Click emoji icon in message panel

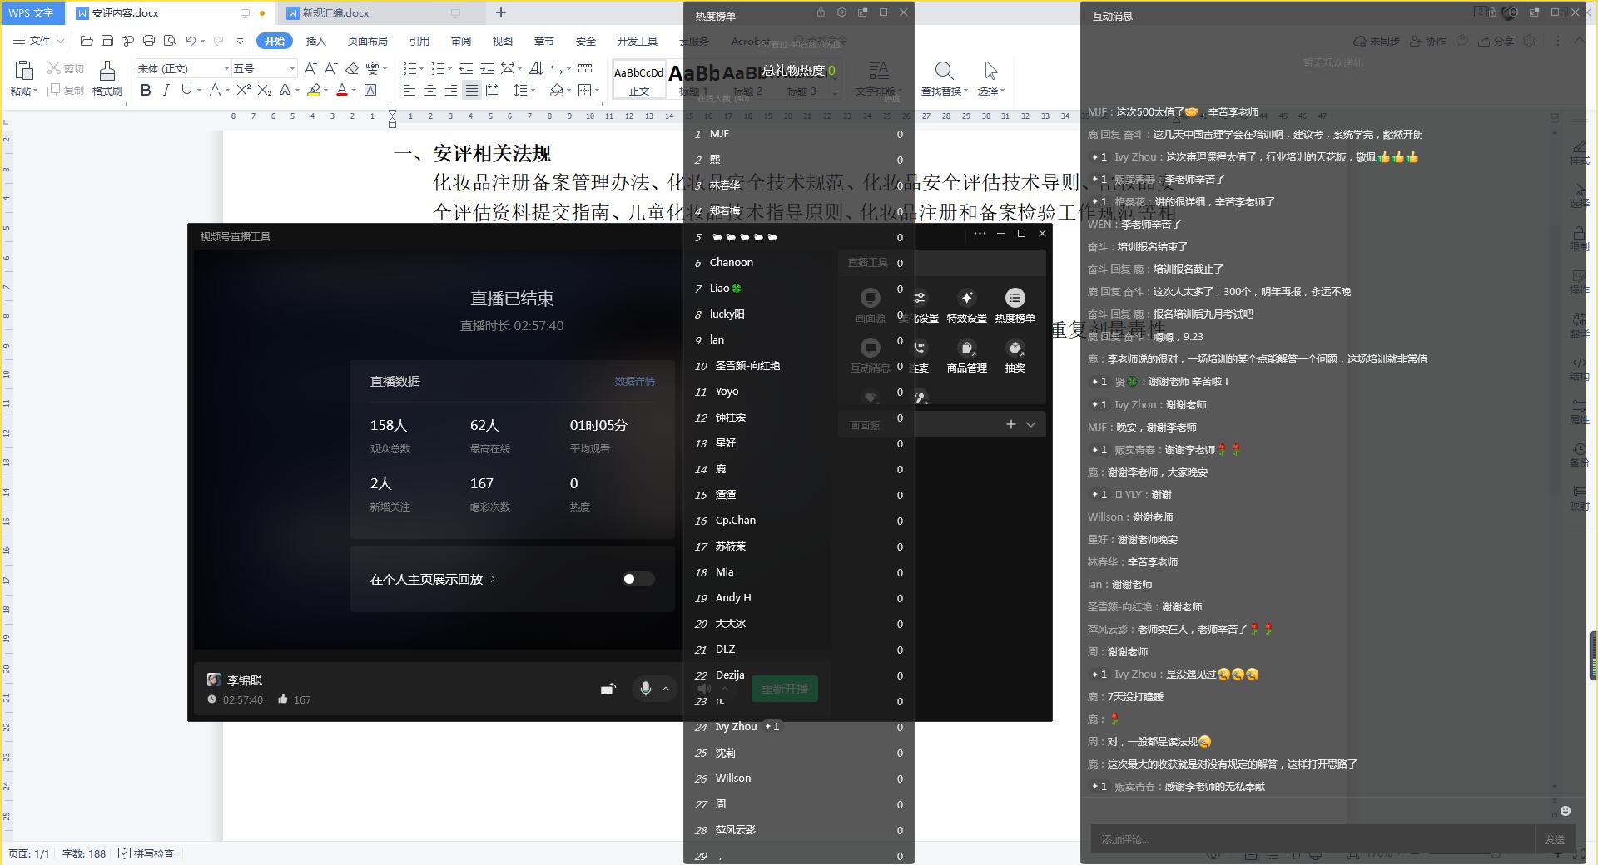1565,811
